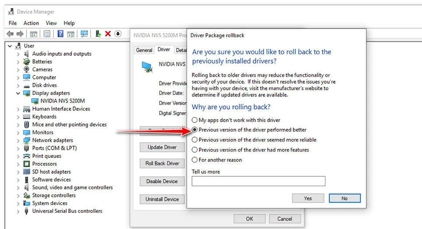Image resolution: width=422 pixels, height=229 pixels.
Task: Click the Keyboards icon in tree
Action: point(26,117)
